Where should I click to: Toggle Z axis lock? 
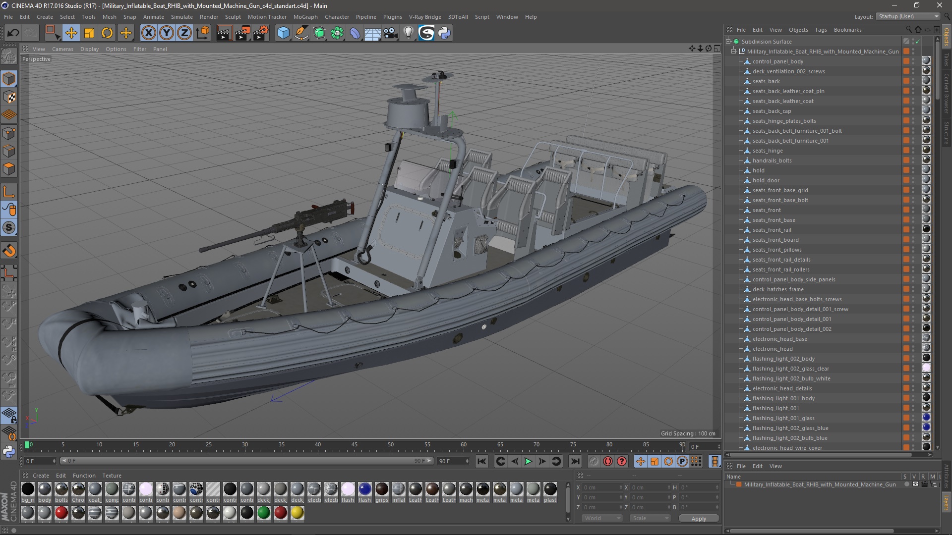(184, 33)
